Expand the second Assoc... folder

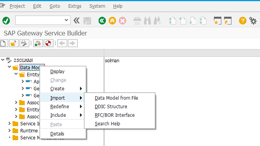click(x=16, y=116)
